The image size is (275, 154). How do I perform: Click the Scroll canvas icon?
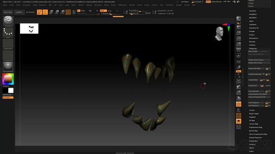click(x=238, y=27)
